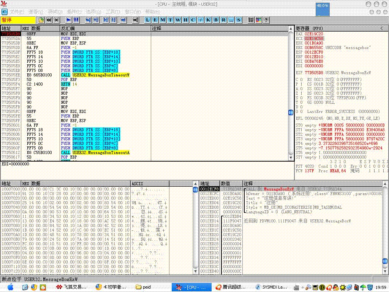Open Memory map using M button
The image size is (389, 292).
point(163,20)
